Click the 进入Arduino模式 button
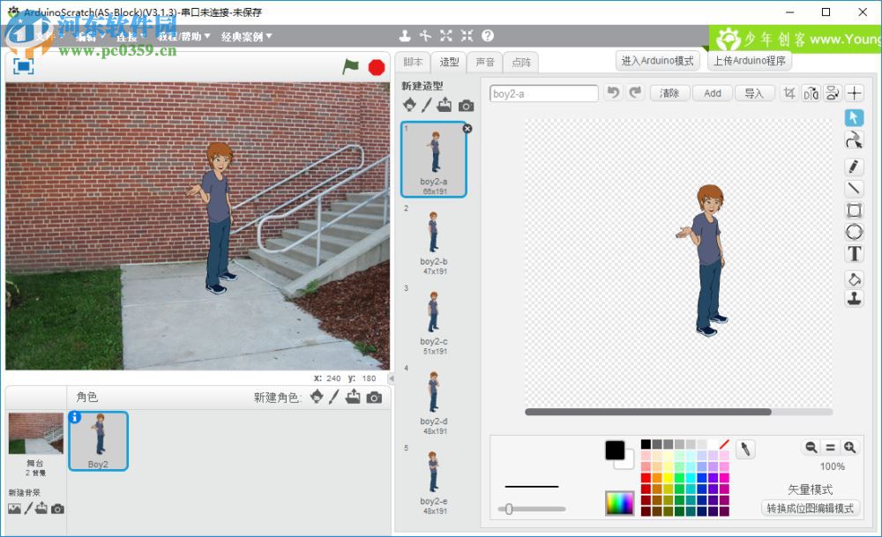Viewport: 882px width, 537px height. tap(657, 61)
